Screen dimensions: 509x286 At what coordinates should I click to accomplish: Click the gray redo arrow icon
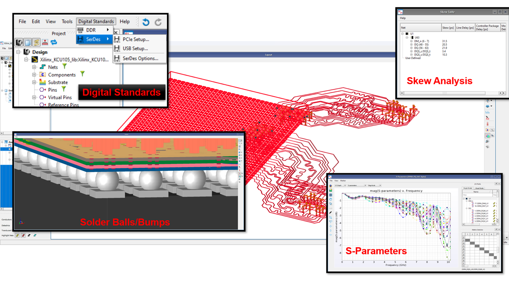click(158, 22)
